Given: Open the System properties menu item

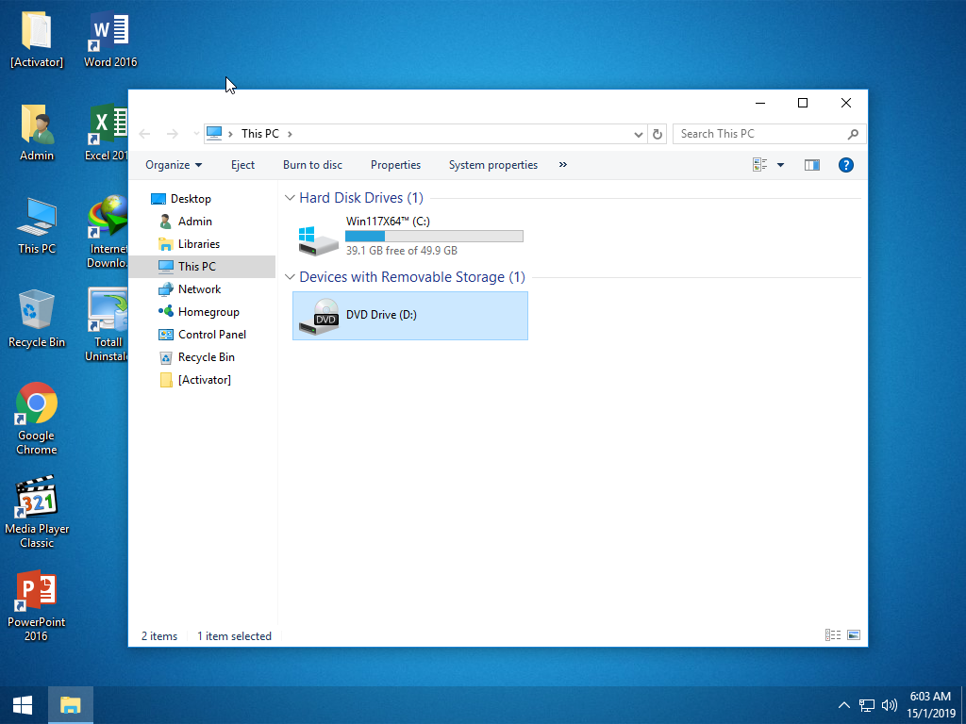Looking at the screenshot, I should pyautogui.click(x=492, y=165).
